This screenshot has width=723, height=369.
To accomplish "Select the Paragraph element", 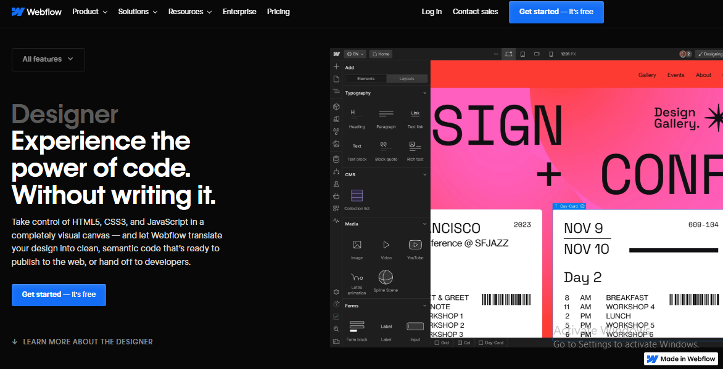I will click(386, 119).
